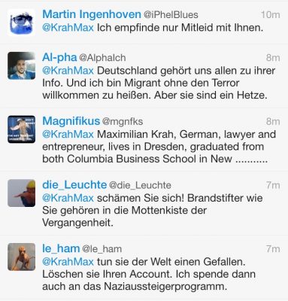
Task: Open Magnifikus tweet about Columbia Business School
Action: (159, 147)
